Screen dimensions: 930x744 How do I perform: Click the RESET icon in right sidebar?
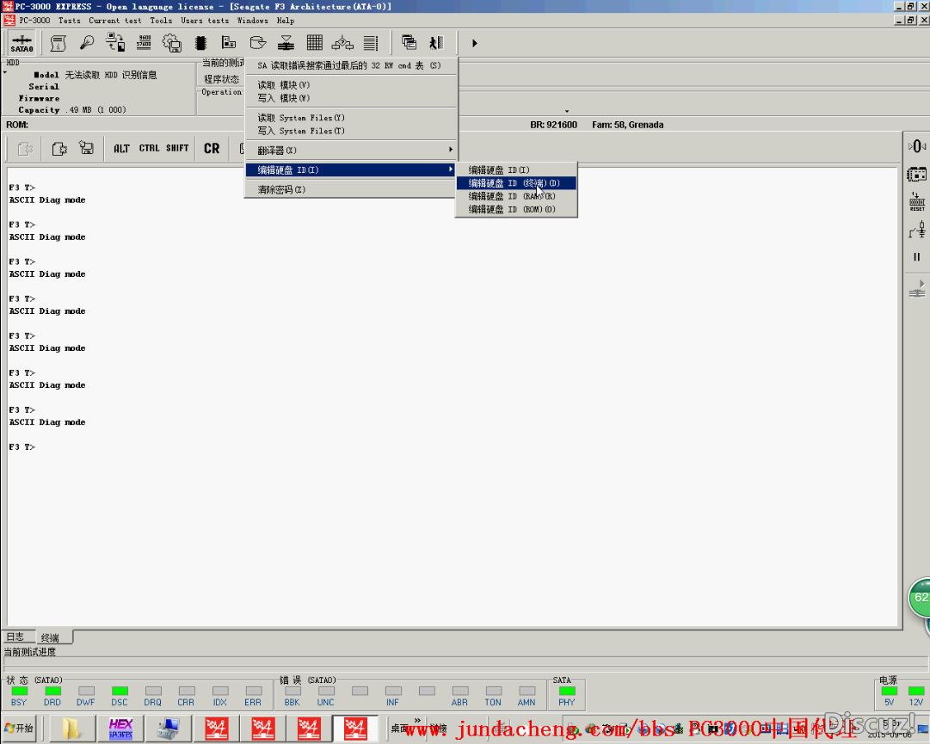coord(917,203)
